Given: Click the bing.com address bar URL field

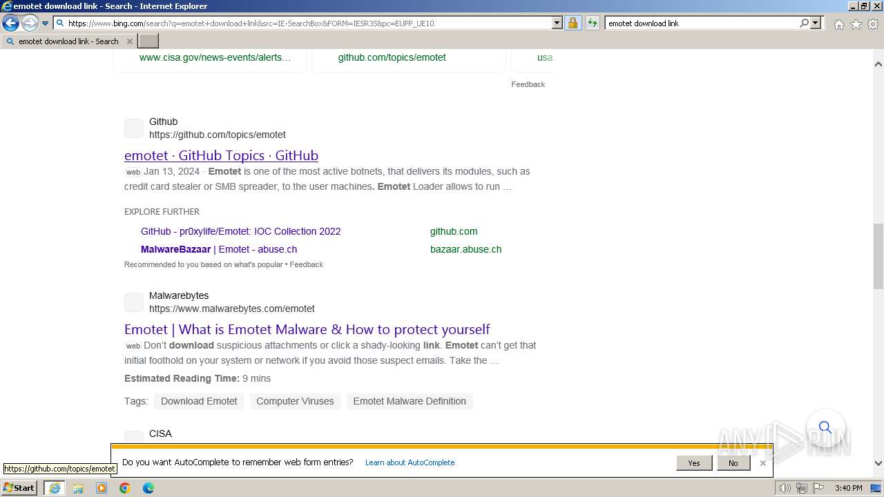Looking at the screenshot, I should click(308, 23).
